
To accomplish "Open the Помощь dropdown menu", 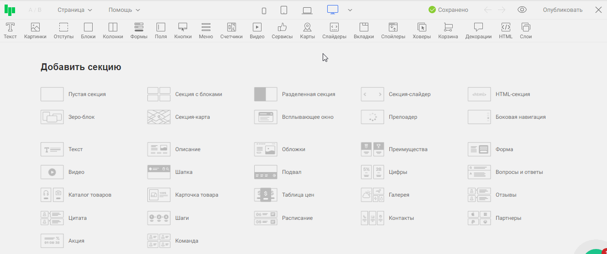I will (x=124, y=10).
